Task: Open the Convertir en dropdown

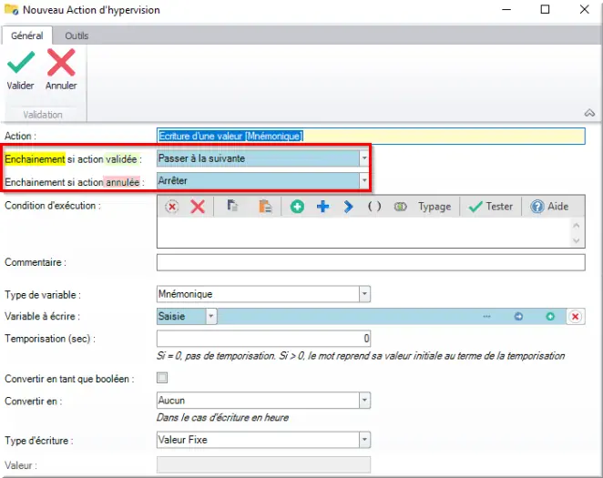Action: click(x=364, y=401)
